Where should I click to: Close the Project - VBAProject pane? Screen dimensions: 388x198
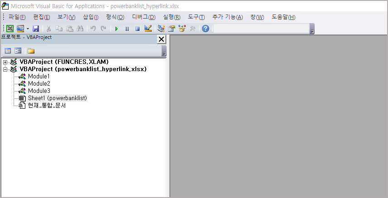click(161, 39)
